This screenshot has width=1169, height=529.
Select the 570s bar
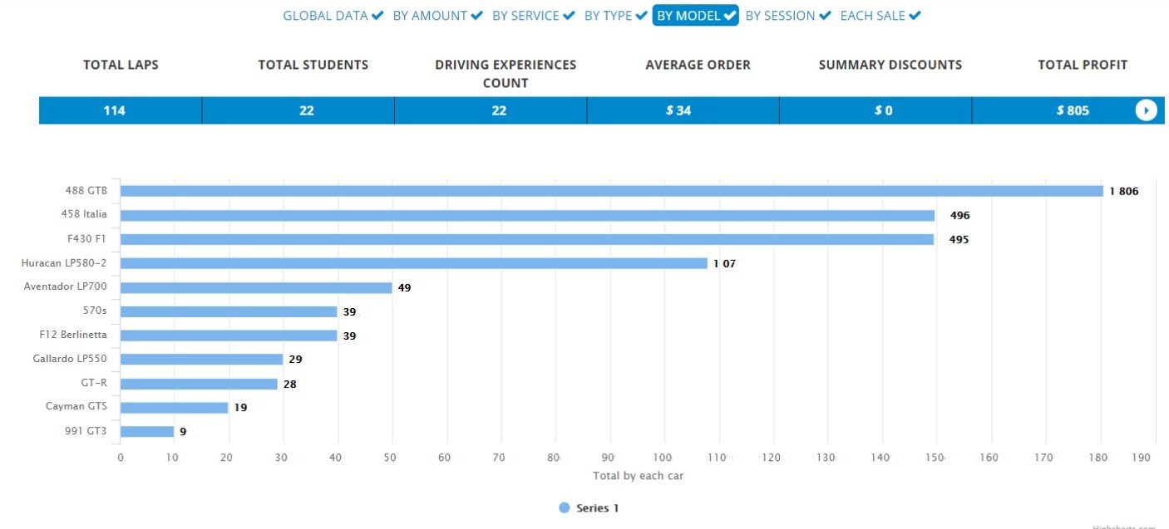pyautogui.click(x=229, y=311)
